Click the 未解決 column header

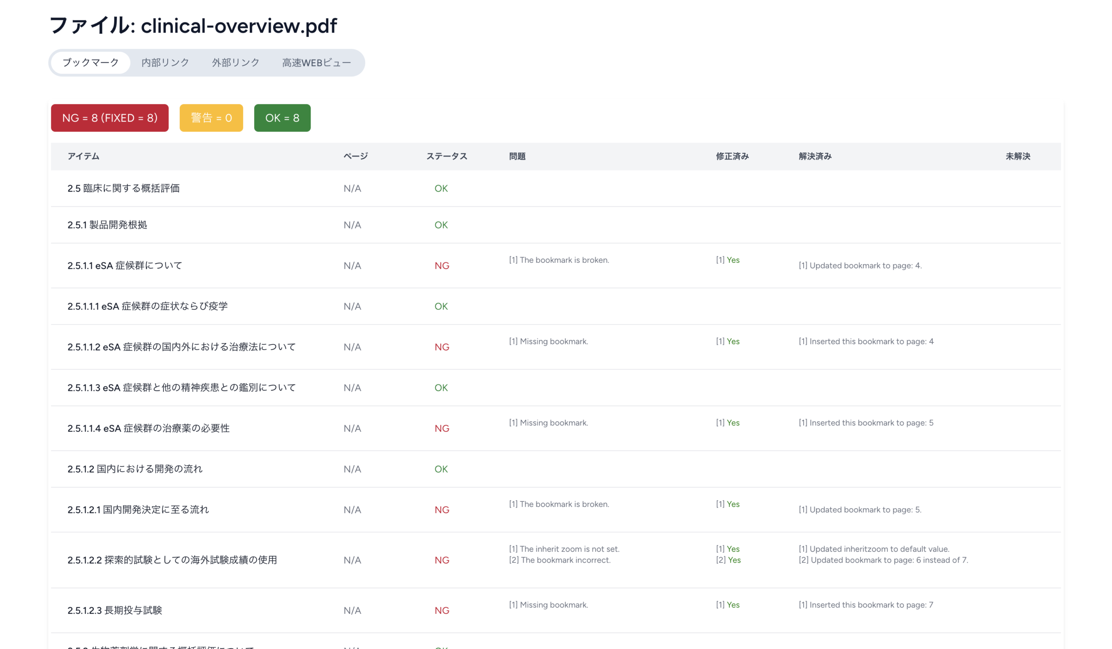coord(1018,156)
